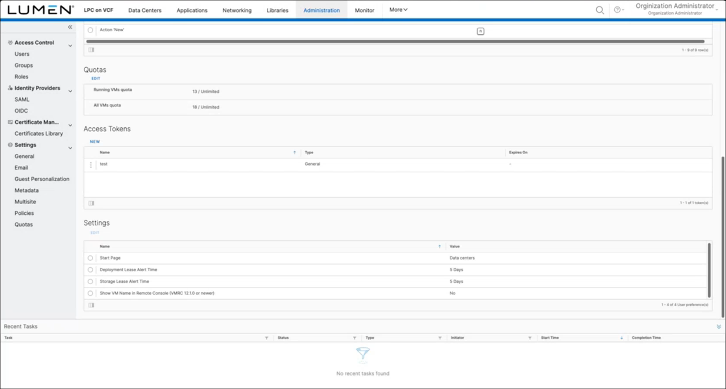Screen dimensions: 726x389
Task: Select Storage Lease Alert Time radio button
Action: coord(91,282)
